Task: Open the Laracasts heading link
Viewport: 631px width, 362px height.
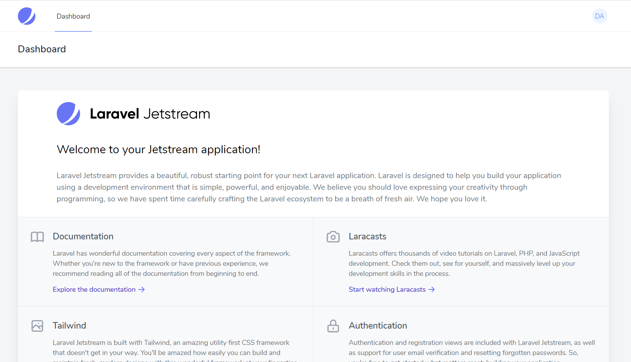Action: point(367,236)
